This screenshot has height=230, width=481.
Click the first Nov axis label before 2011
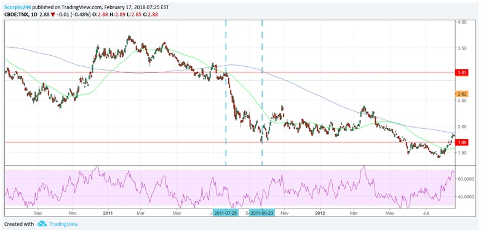72,212
